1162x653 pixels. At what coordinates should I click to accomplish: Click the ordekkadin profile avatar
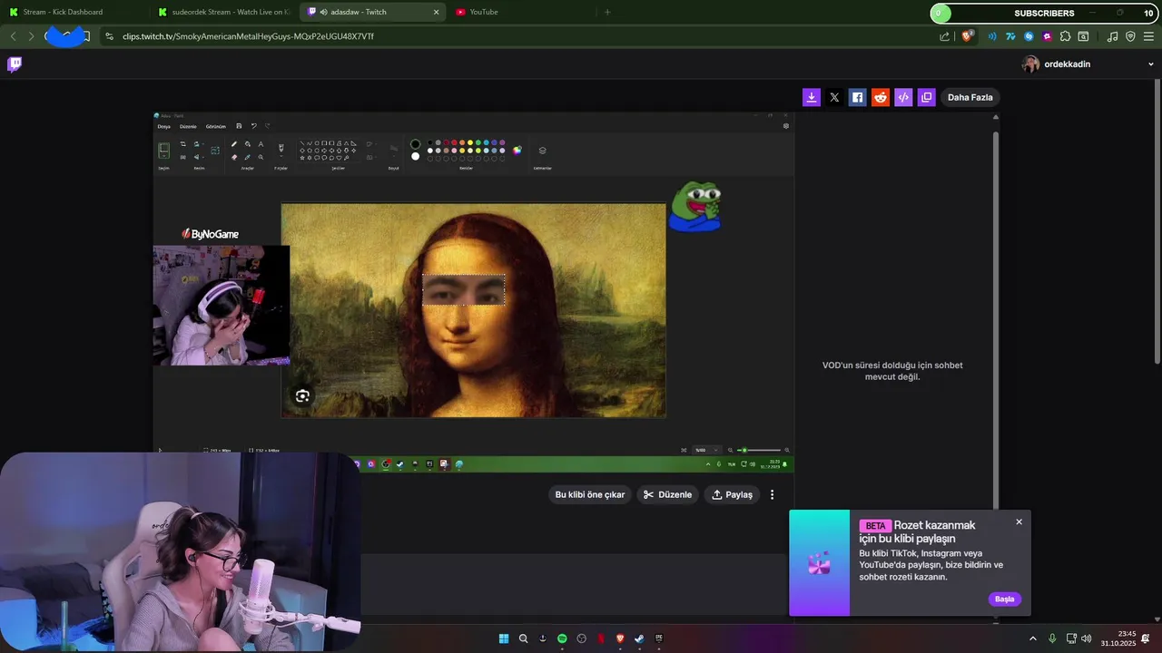coord(1030,64)
